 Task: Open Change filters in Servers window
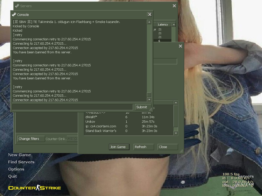point(31,139)
